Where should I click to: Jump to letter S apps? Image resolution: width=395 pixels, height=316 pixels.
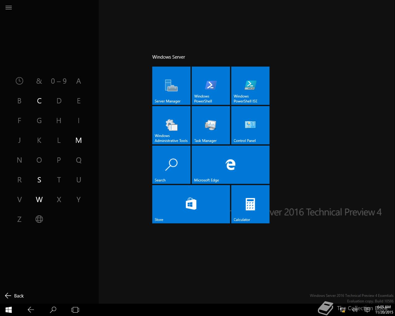[39, 180]
